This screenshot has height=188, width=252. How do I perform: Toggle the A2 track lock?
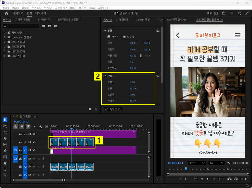click(x=20, y=167)
